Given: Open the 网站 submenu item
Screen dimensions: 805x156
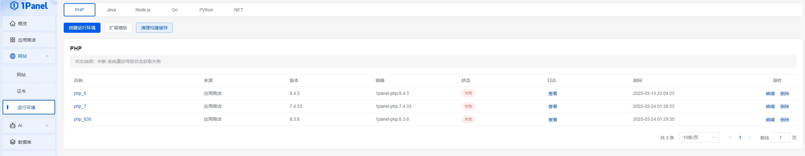Looking at the screenshot, I should coord(29,75).
